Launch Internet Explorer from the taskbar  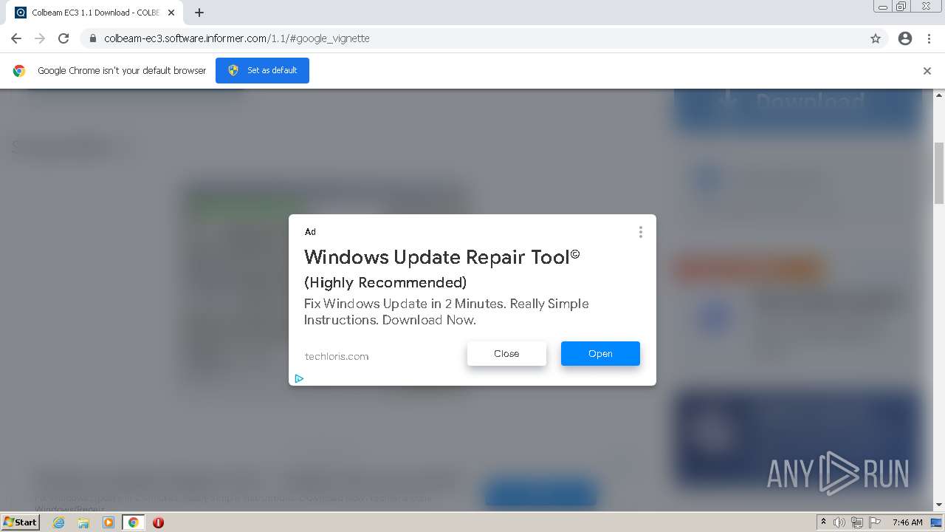58,522
